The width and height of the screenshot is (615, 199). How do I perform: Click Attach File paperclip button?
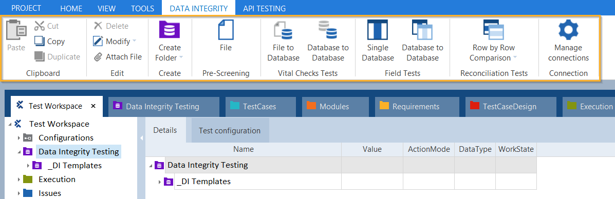[x=118, y=57]
